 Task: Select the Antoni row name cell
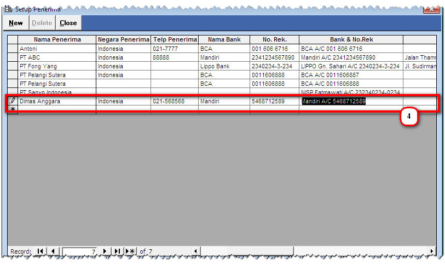point(57,49)
